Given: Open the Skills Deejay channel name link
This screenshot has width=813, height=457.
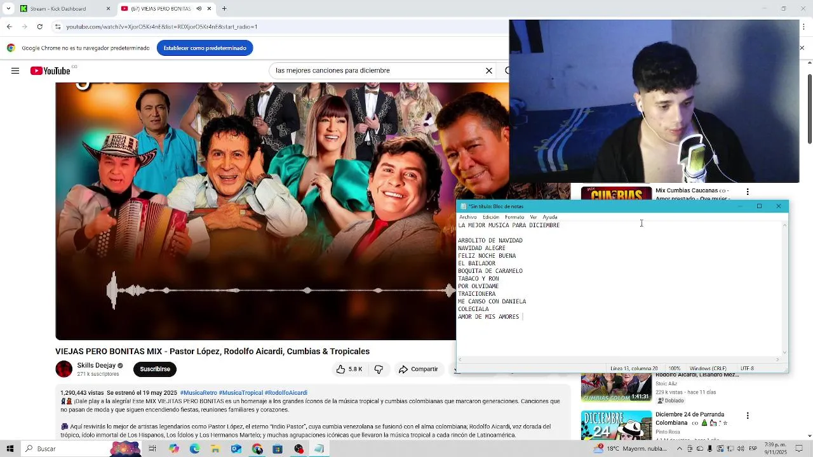Looking at the screenshot, I should (97, 366).
